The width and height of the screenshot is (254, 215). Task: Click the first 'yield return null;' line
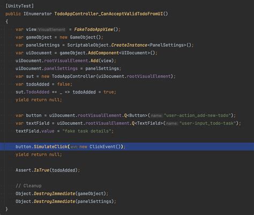pyautogui.click(x=39, y=100)
